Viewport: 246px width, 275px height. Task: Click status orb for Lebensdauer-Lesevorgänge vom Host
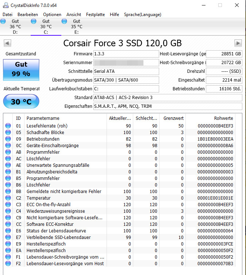[x=8, y=263]
